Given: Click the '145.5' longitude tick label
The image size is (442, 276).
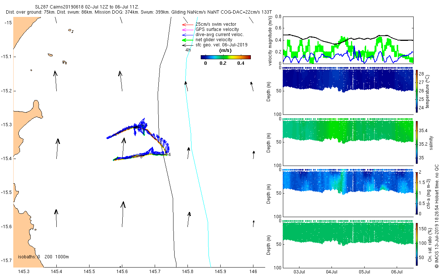Looking at the screenshot, I should click(x=89, y=271).
